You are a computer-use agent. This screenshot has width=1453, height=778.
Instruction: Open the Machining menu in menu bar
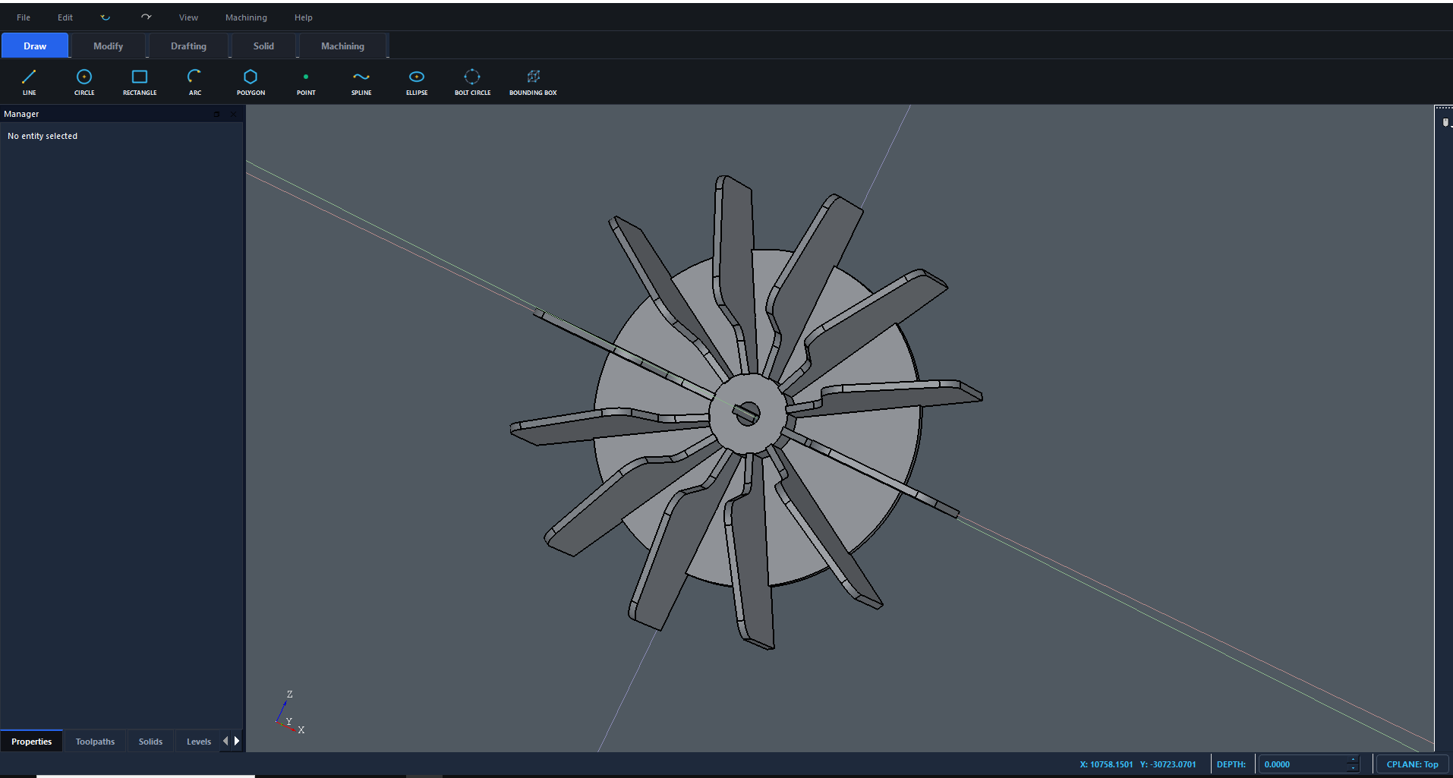coord(246,17)
